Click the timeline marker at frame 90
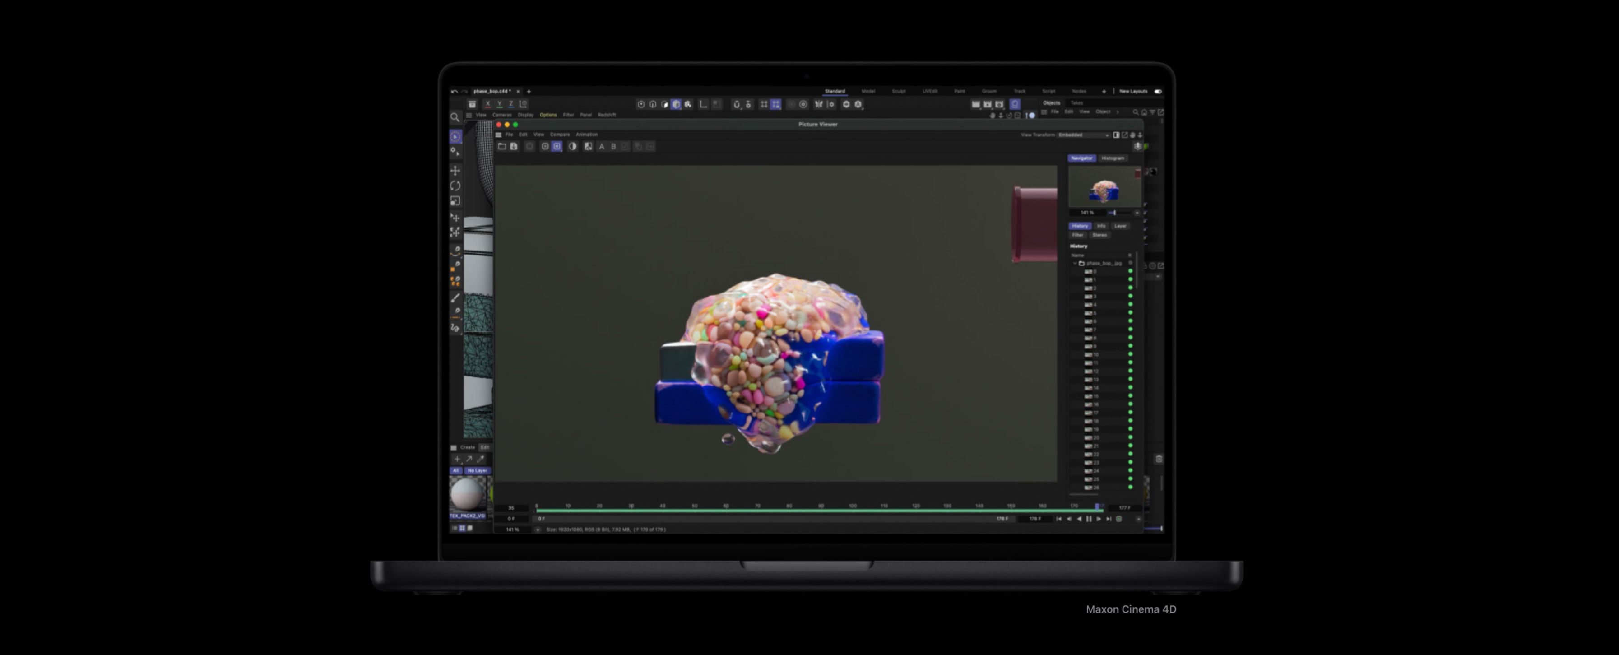1619x655 pixels. 821,506
